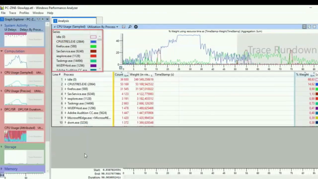Click the SavService.exe series color swatch

(x=93, y=51)
